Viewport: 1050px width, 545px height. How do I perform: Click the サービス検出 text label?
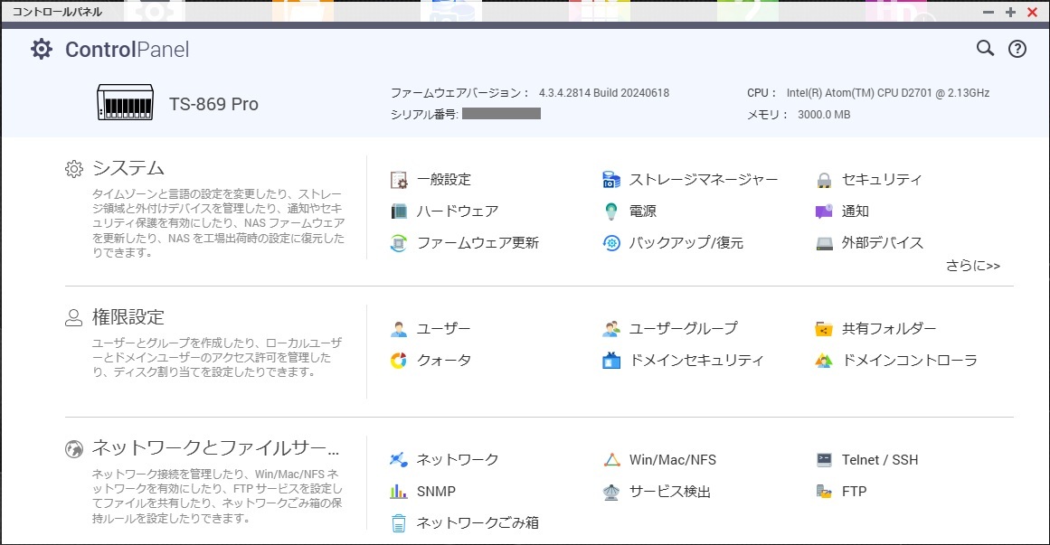coord(669,492)
